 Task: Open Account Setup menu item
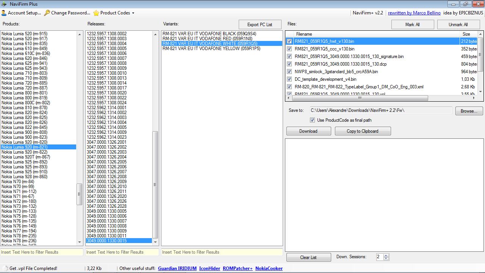coord(21,13)
